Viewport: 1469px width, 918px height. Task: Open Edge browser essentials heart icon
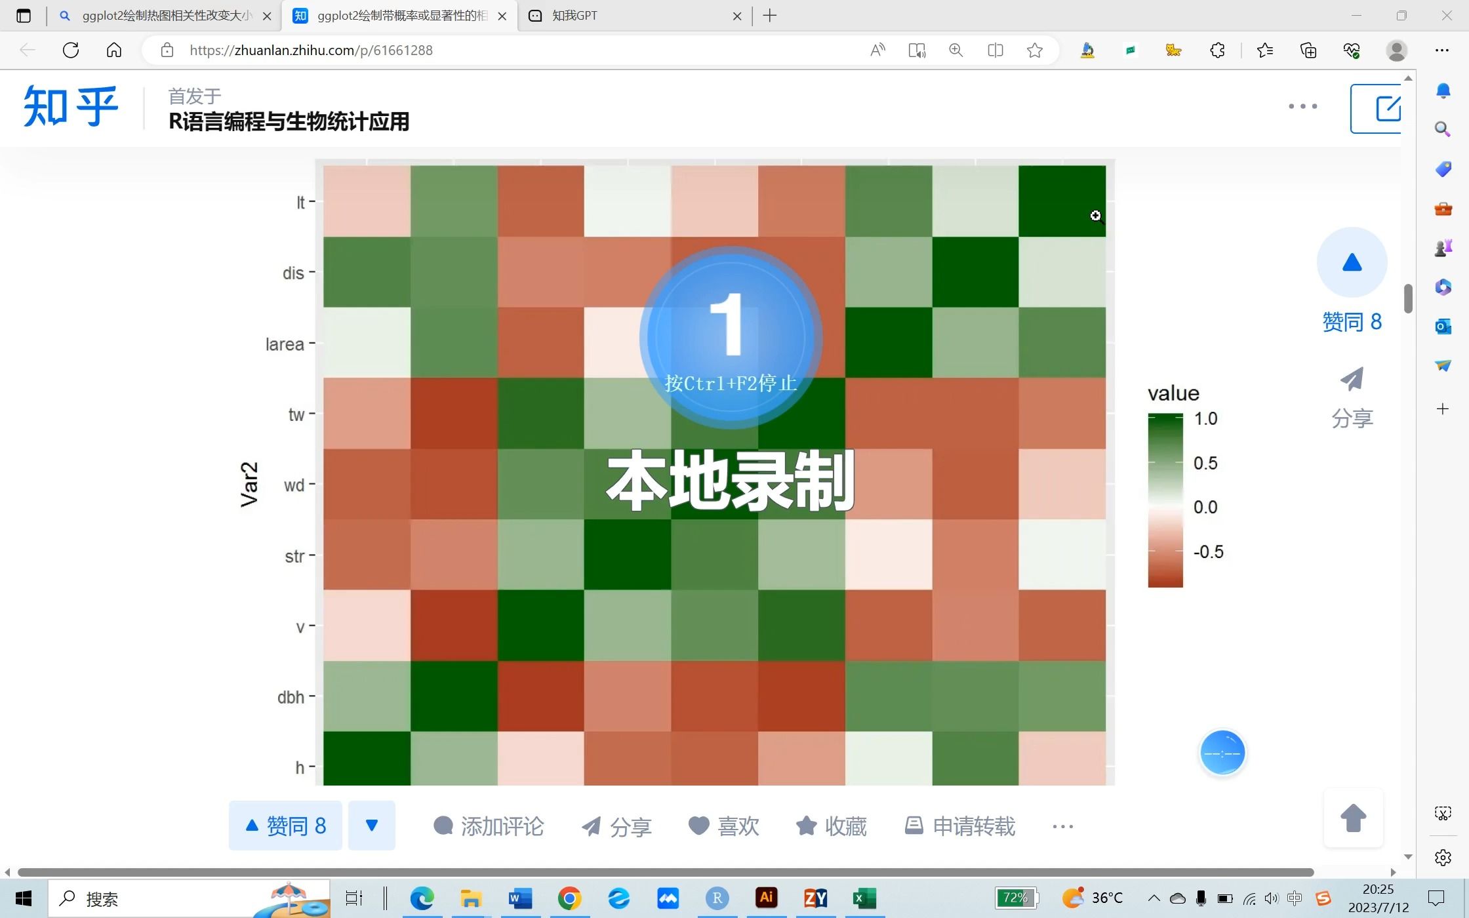point(1350,50)
